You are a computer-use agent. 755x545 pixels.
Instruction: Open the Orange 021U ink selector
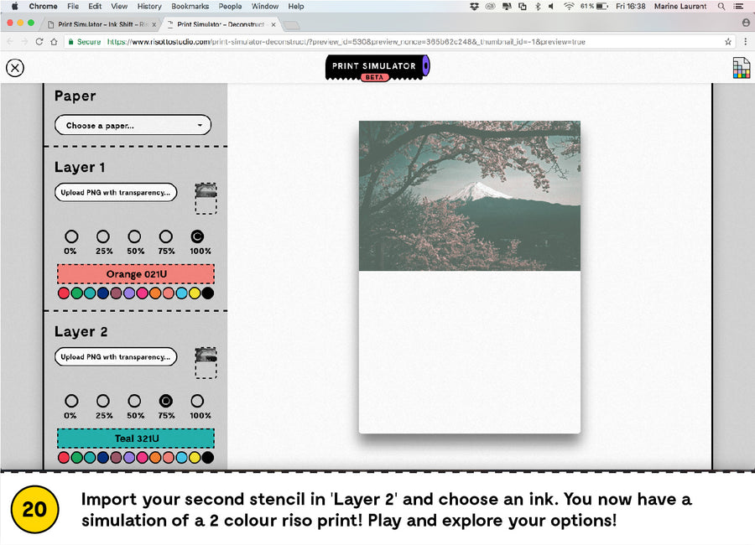135,274
